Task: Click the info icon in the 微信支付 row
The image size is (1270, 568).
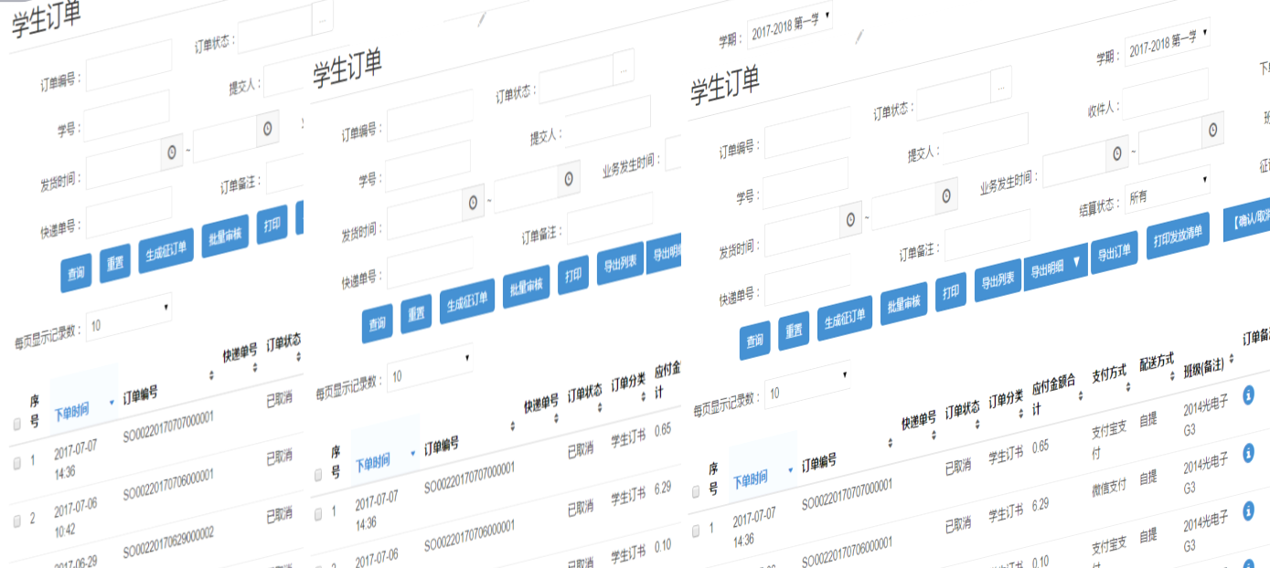Action: point(1248,453)
